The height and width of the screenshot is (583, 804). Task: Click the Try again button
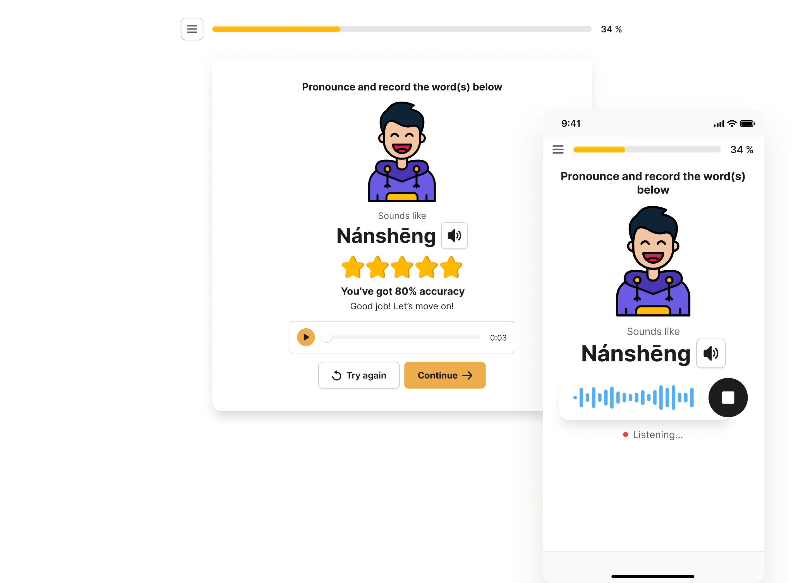point(359,375)
